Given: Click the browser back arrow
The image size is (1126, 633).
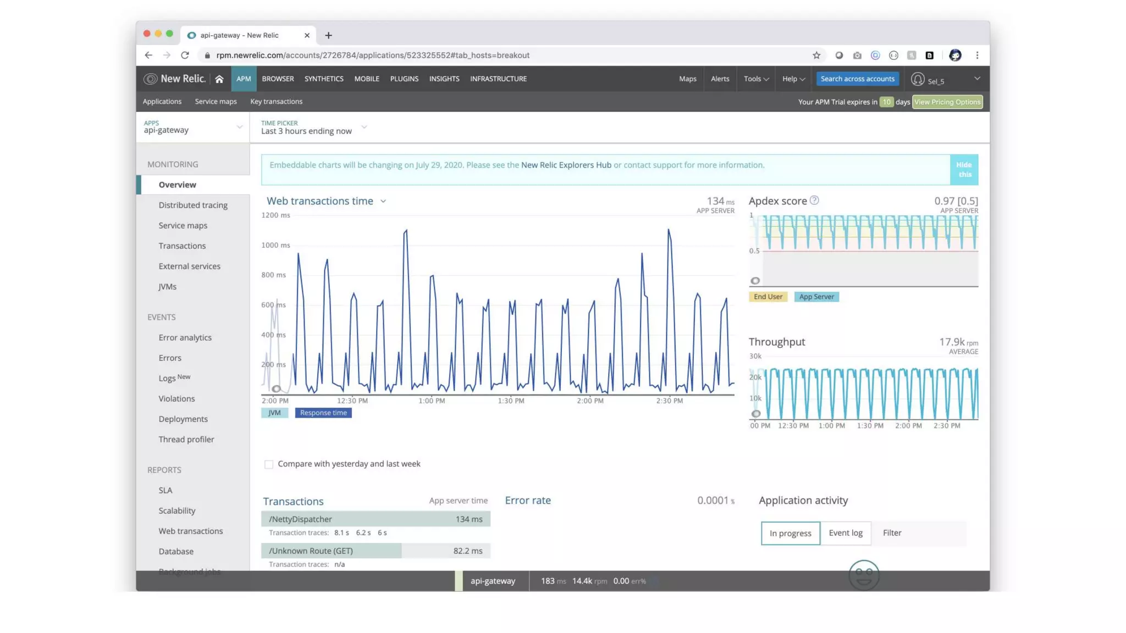Looking at the screenshot, I should coord(148,55).
